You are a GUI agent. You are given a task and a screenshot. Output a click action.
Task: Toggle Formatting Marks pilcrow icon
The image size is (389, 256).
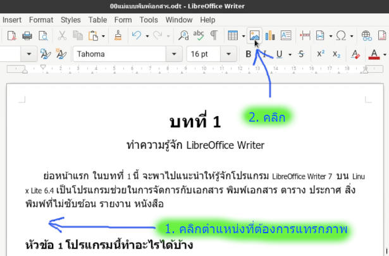pyautogui.click(x=214, y=35)
